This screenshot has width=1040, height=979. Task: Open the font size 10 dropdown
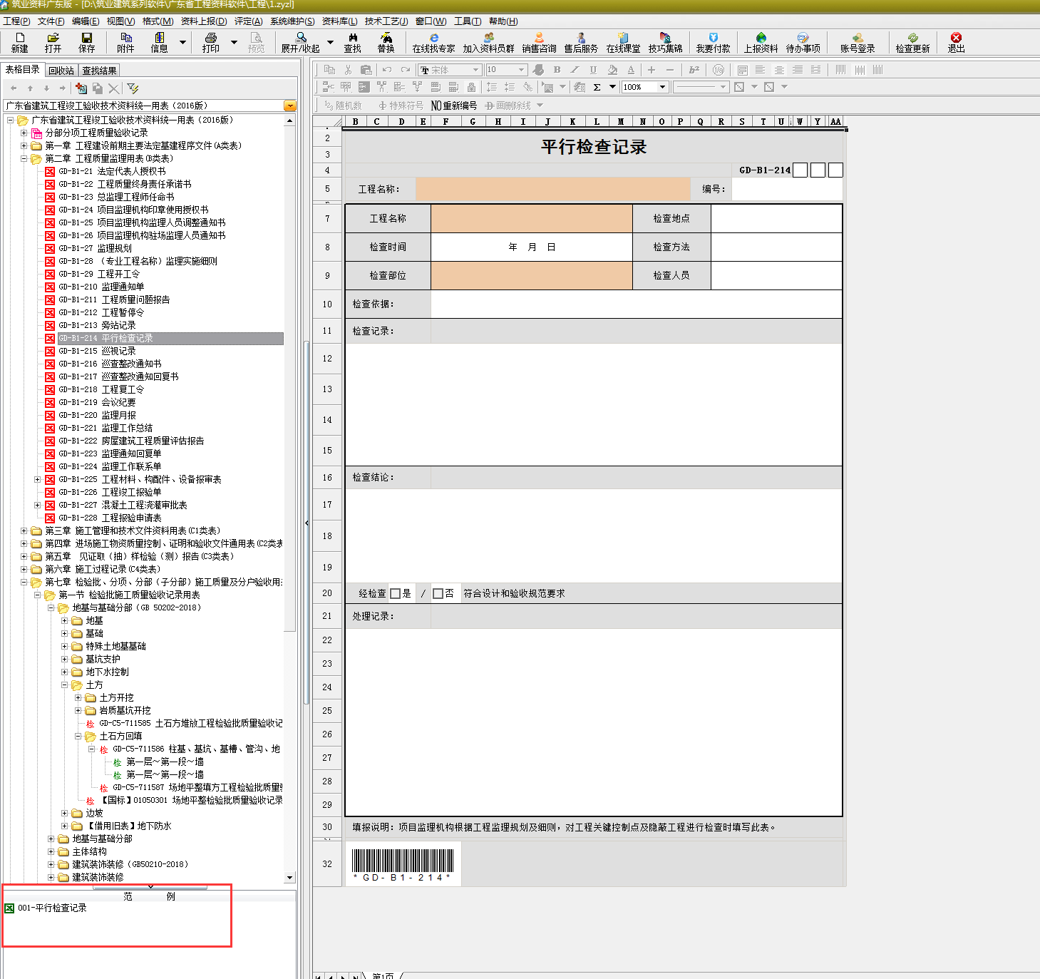521,70
